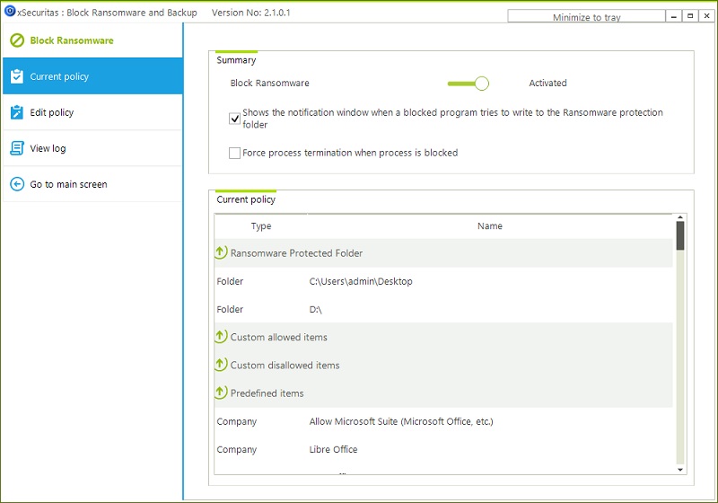Click the Block Ransomware prohibition icon
This screenshot has width=718, height=503.
pyautogui.click(x=17, y=40)
